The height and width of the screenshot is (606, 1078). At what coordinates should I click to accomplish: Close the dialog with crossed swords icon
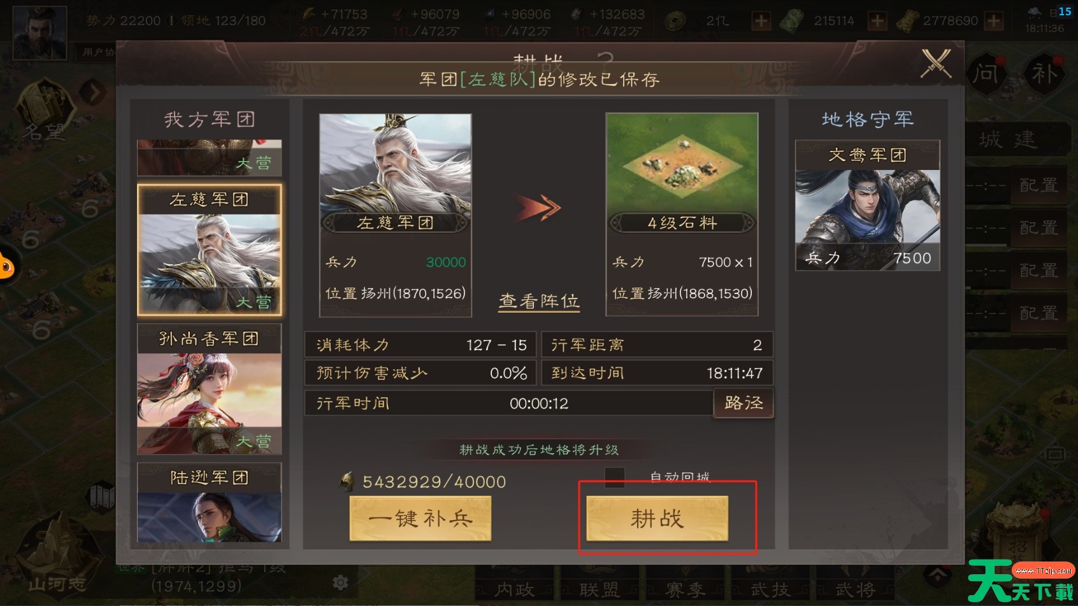(x=936, y=64)
